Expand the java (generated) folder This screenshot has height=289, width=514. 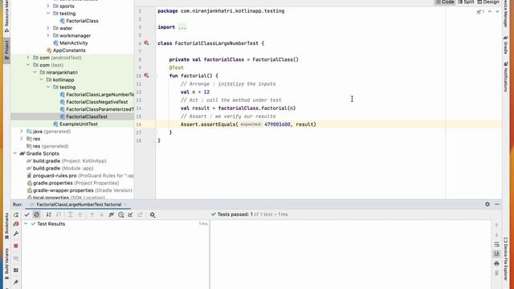(x=22, y=132)
